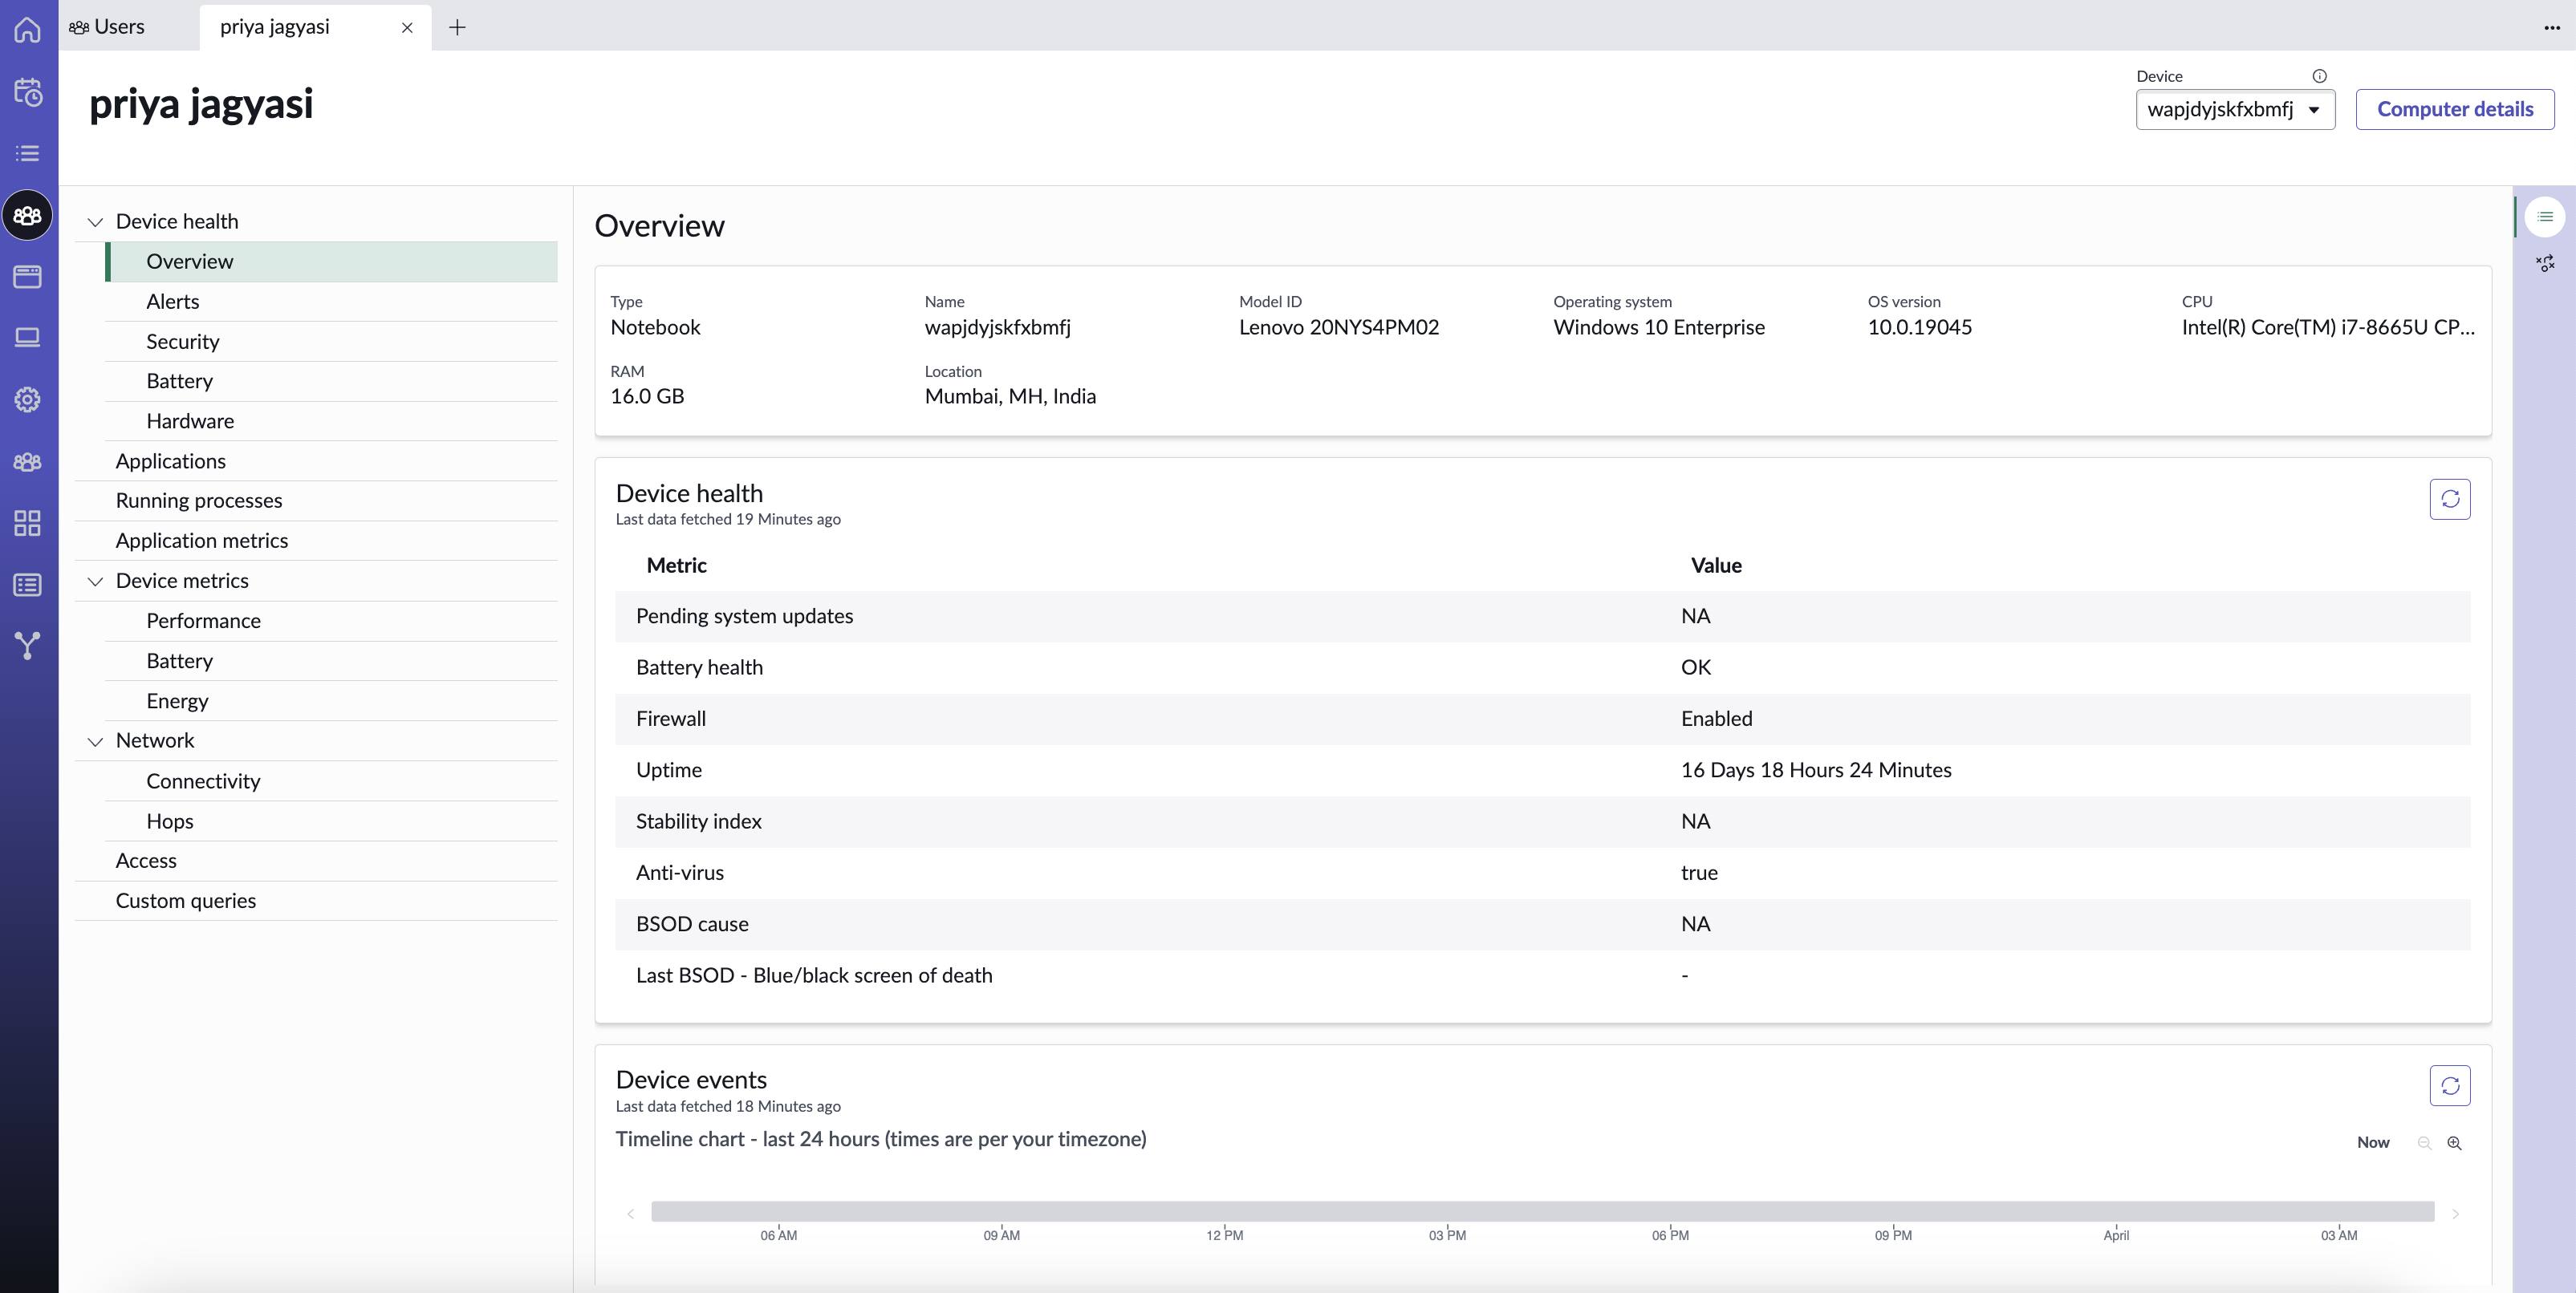Screen dimensions: 2576x1293
Task: Collapse the Network tree section
Action: coord(95,741)
